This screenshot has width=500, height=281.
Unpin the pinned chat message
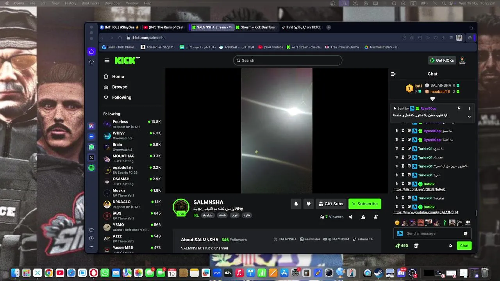pos(459,108)
